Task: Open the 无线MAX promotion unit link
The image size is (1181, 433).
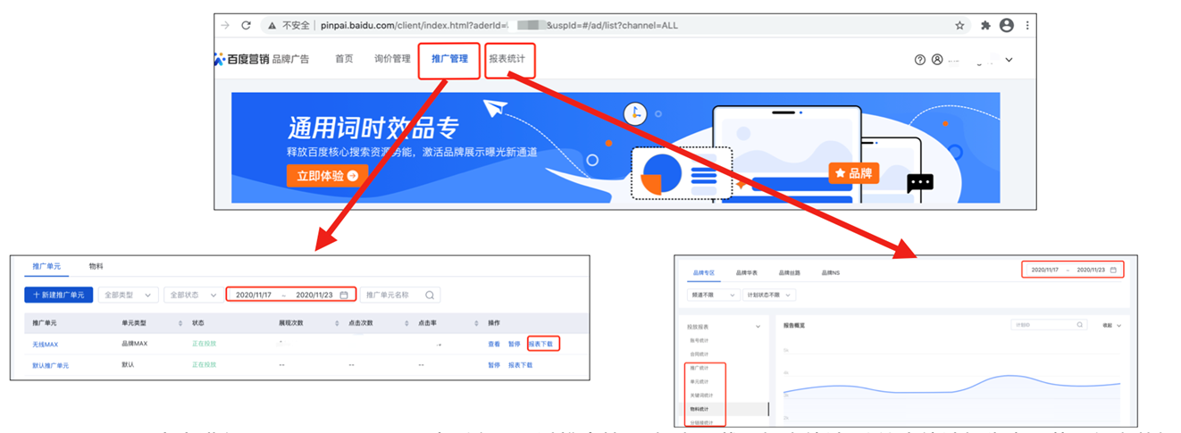Action: coord(45,344)
